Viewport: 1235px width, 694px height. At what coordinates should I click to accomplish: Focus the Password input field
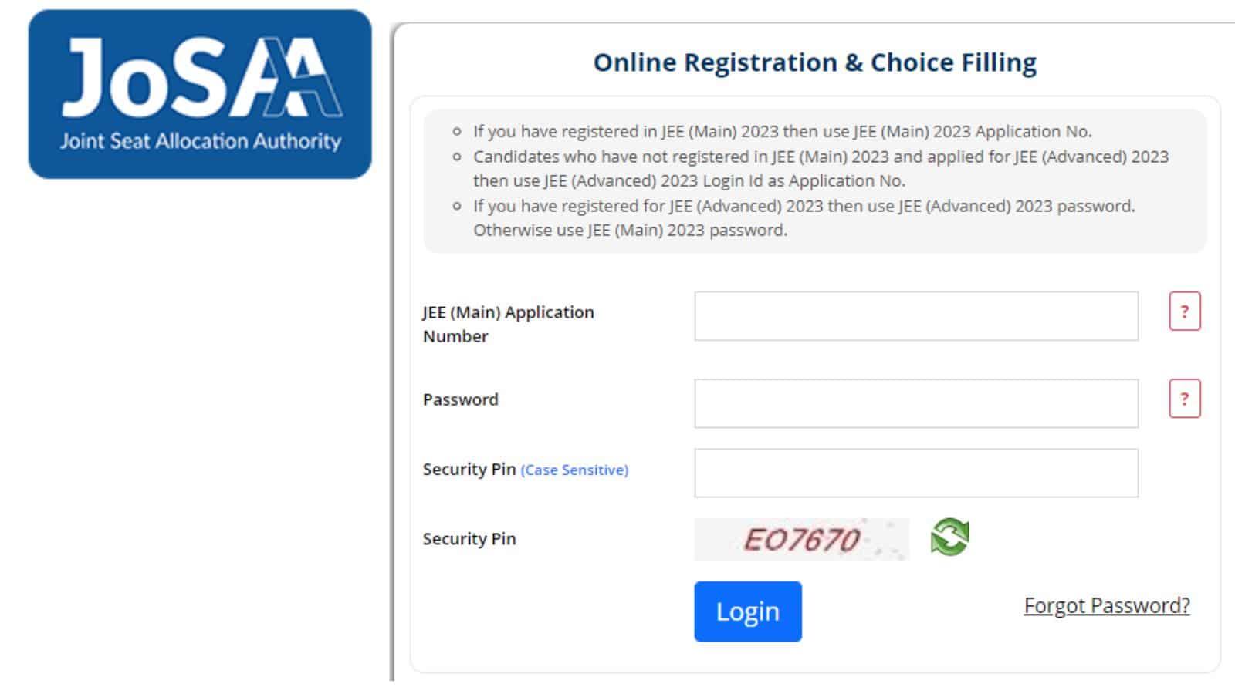click(916, 403)
